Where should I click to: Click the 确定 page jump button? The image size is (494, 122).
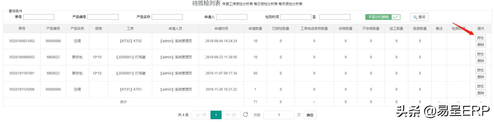coord(310,115)
